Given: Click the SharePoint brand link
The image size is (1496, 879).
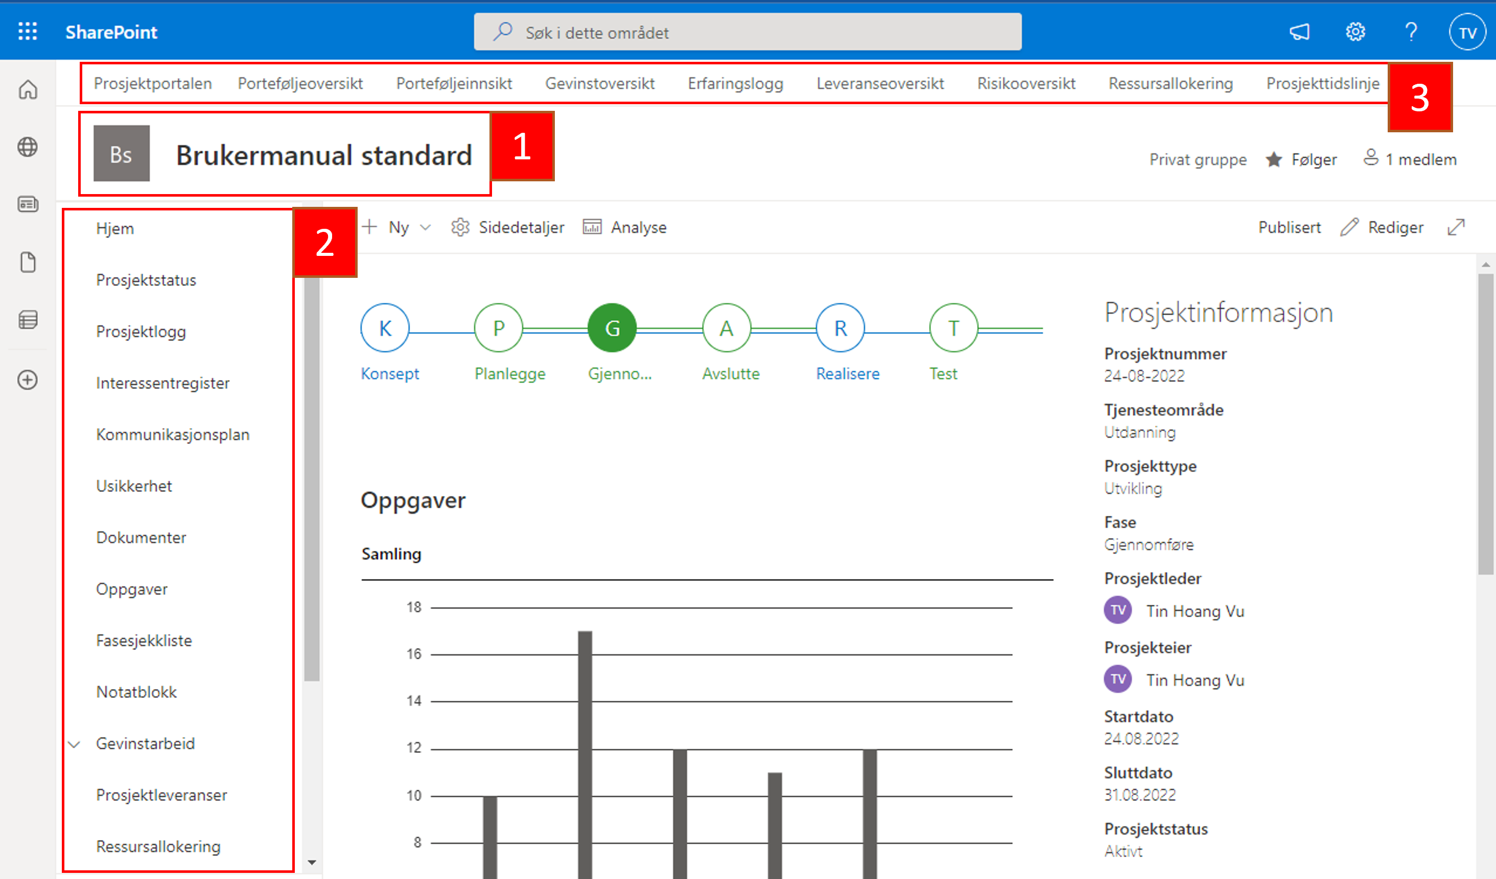Looking at the screenshot, I should click(x=111, y=32).
